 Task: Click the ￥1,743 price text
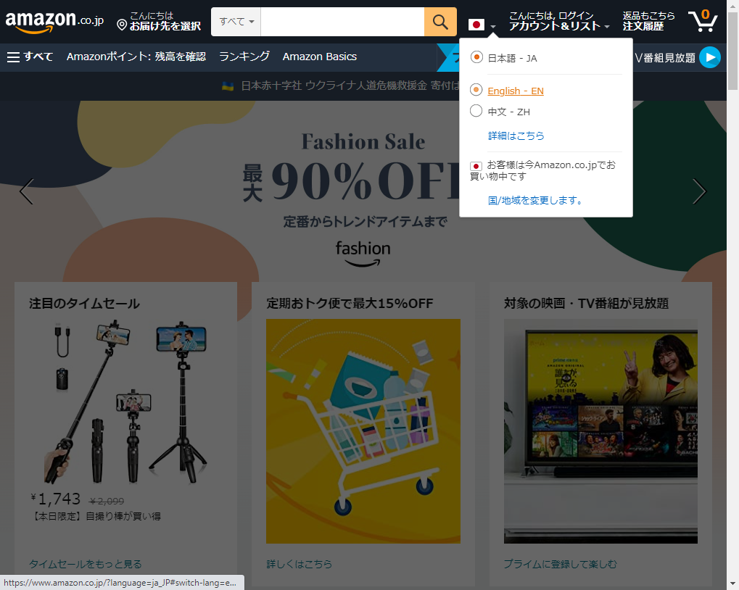pyautogui.click(x=56, y=499)
